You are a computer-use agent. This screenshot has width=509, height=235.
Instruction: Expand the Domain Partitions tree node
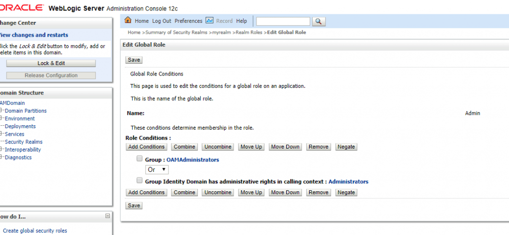point(2,111)
